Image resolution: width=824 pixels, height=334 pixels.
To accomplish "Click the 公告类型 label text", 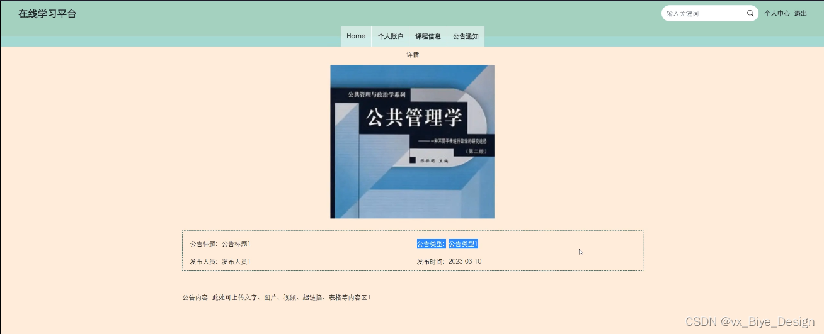I will point(431,243).
